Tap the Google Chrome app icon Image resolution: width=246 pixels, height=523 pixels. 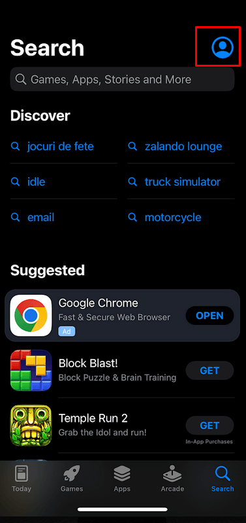pos(31,315)
